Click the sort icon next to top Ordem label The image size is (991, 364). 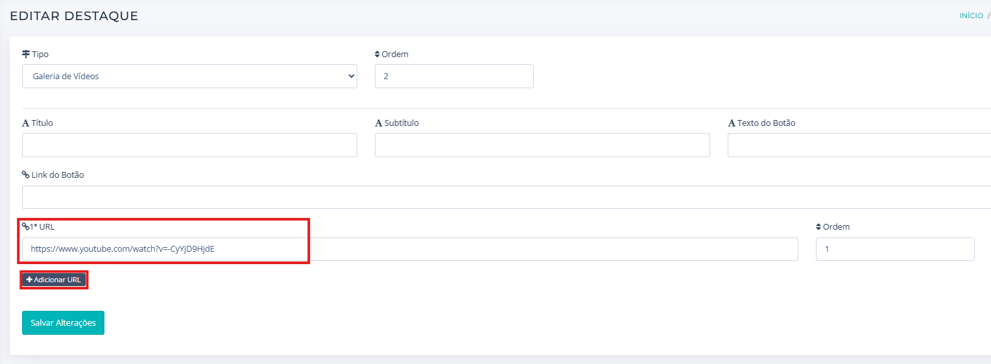377,55
